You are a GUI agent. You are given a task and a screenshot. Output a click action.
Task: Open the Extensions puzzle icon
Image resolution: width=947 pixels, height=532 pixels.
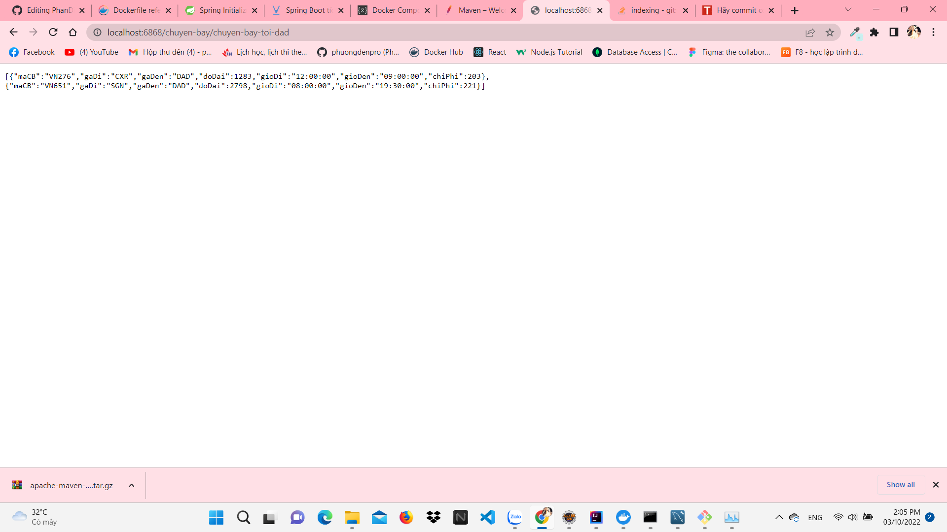point(874,32)
